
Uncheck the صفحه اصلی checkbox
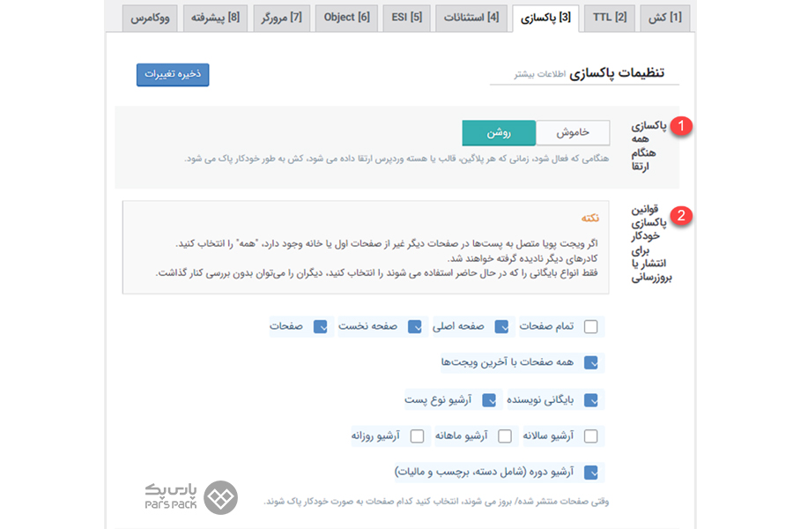(x=501, y=326)
